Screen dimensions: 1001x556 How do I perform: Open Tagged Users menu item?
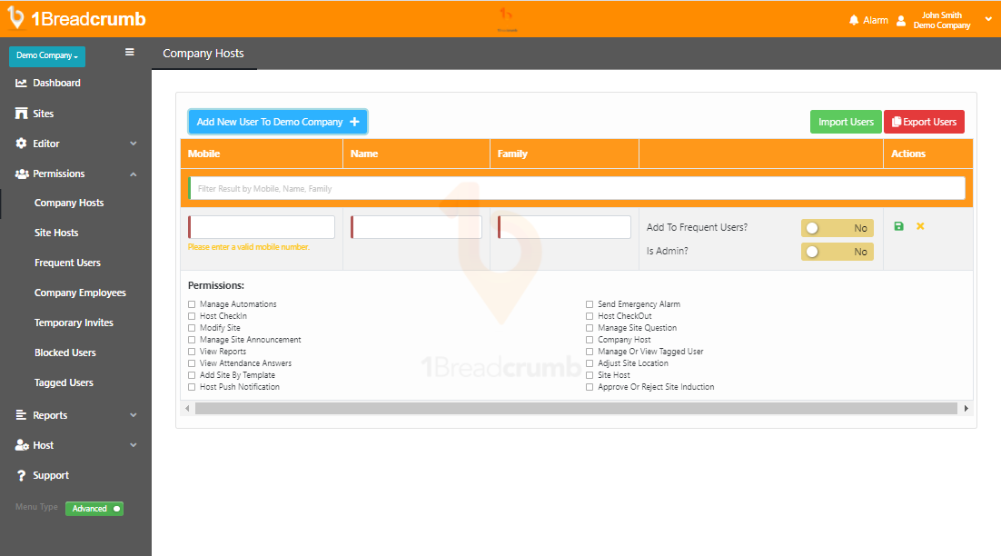point(64,383)
